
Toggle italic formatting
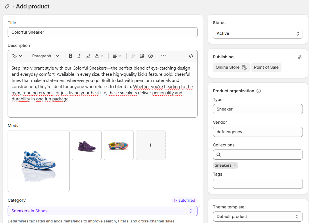coord(79,56)
